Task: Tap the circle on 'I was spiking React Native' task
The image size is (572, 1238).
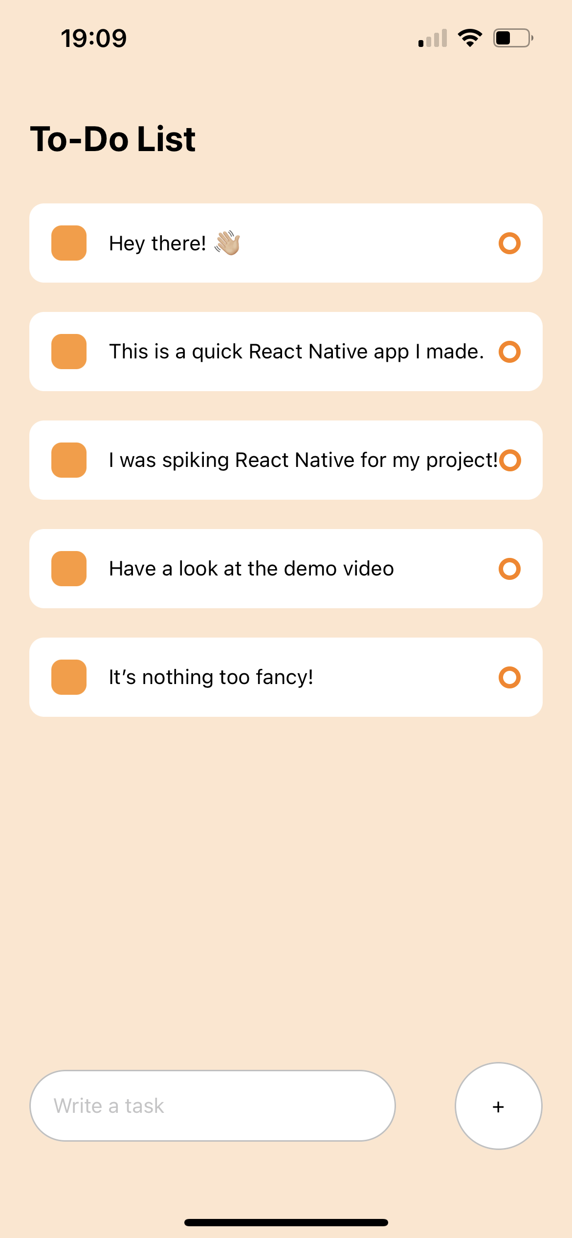Action: 510,460
